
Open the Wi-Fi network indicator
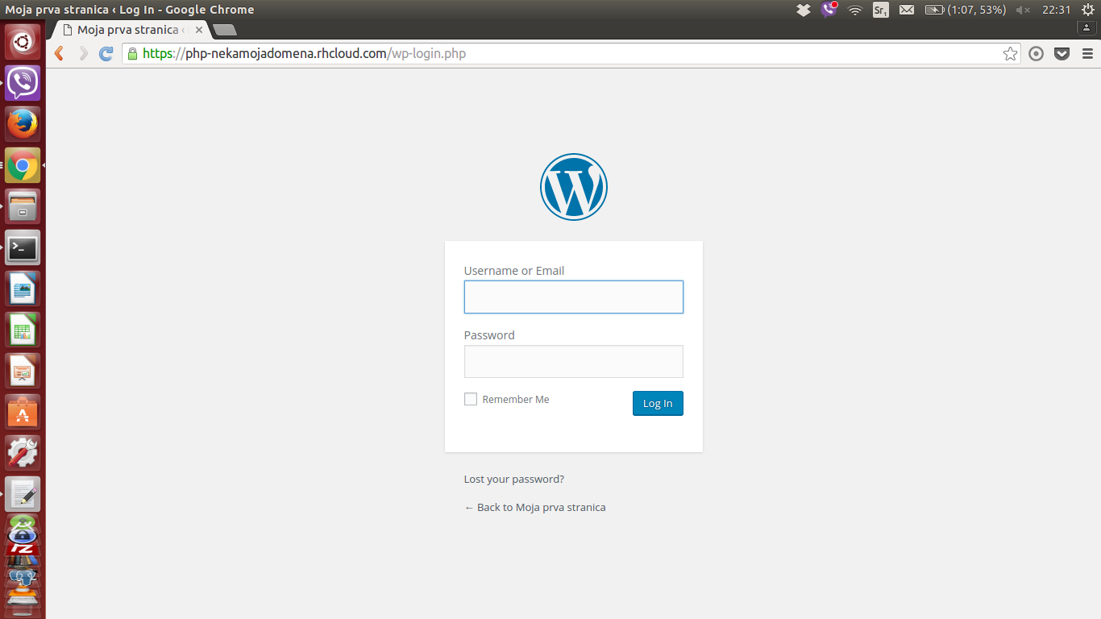(855, 10)
